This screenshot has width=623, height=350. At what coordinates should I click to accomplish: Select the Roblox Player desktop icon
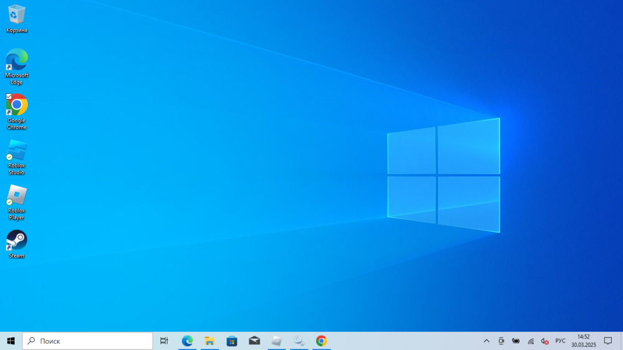(17, 202)
